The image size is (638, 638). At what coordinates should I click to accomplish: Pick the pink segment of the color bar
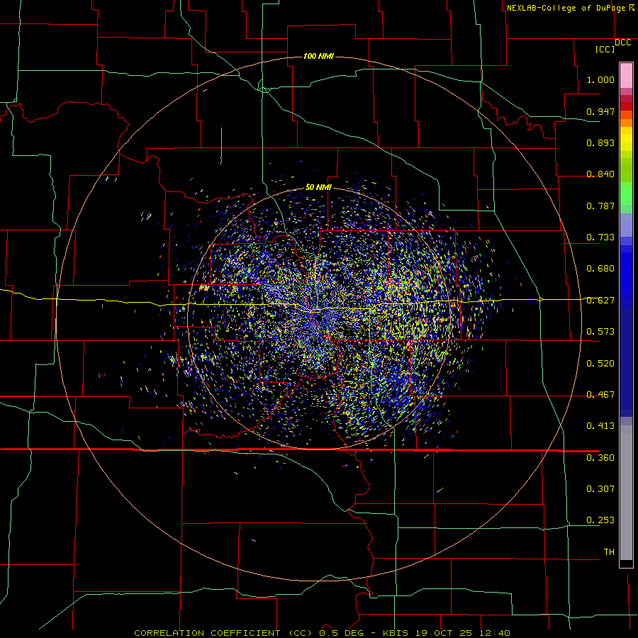[x=626, y=76]
